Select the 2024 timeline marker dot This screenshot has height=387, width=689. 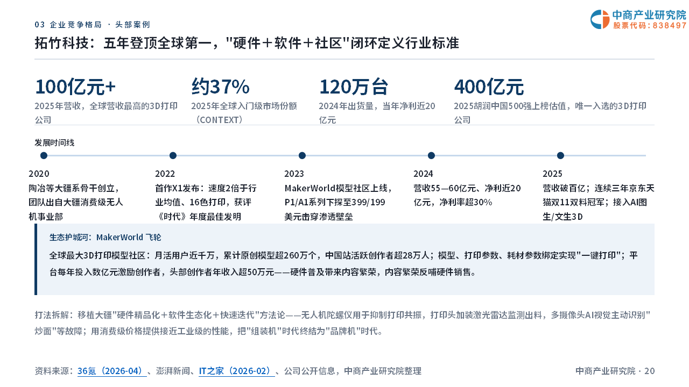(431, 155)
